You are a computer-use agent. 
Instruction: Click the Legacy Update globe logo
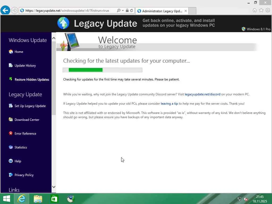[63, 23]
